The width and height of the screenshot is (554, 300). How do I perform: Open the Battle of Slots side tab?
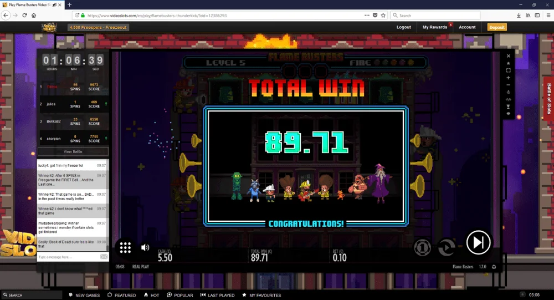(548, 98)
